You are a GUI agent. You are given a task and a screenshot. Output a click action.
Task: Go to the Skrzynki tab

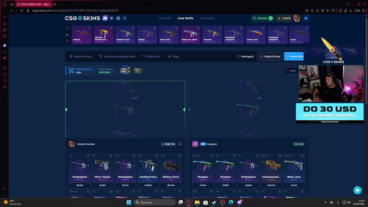tap(165, 18)
